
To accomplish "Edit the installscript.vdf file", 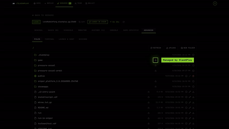I will click(x=190, y=97).
